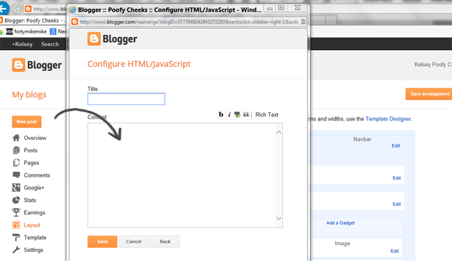
Task: Open Stats pie chart icon
Action: tap(16, 200)
